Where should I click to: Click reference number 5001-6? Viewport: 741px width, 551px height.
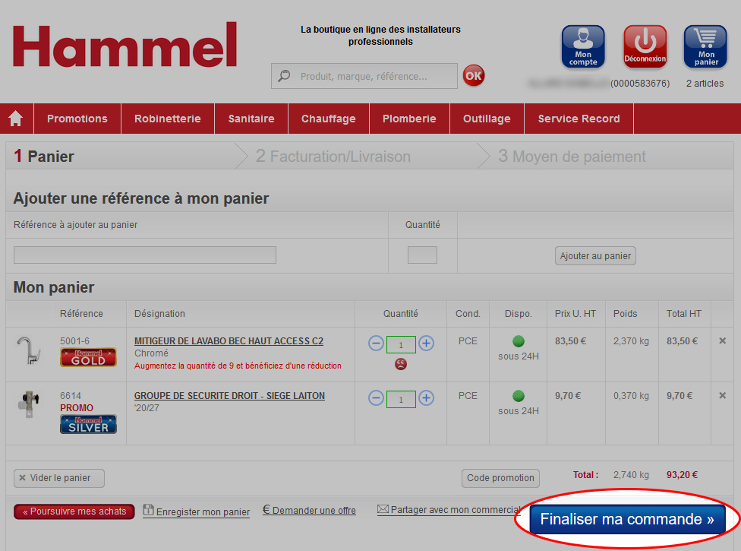[74, 341]
